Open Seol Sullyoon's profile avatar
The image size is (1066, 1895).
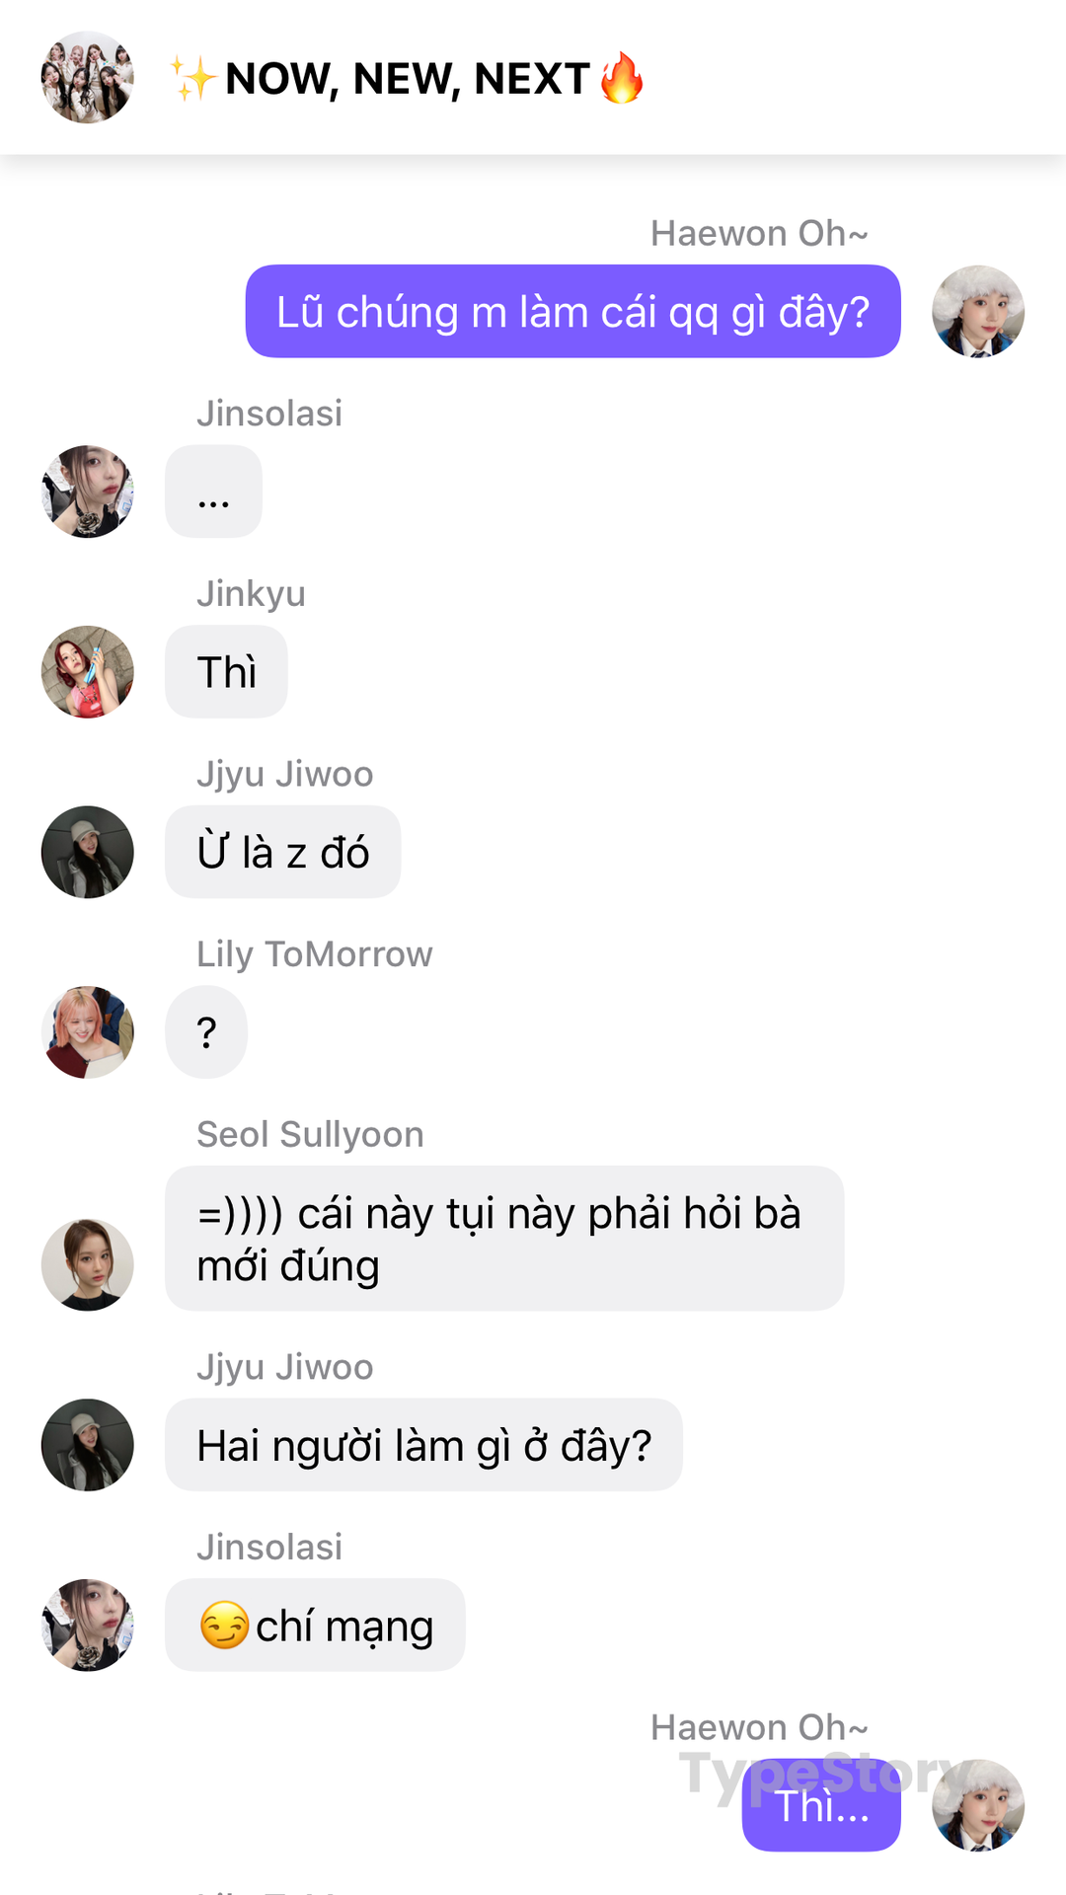pos(87,1264)
